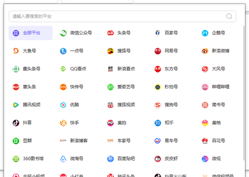Image resolution: width=249 pixels, height=177 pixels.
Task: Pick the 百度贴吧 blue icon
Action: pyautogui.click(x=110, y=159)
